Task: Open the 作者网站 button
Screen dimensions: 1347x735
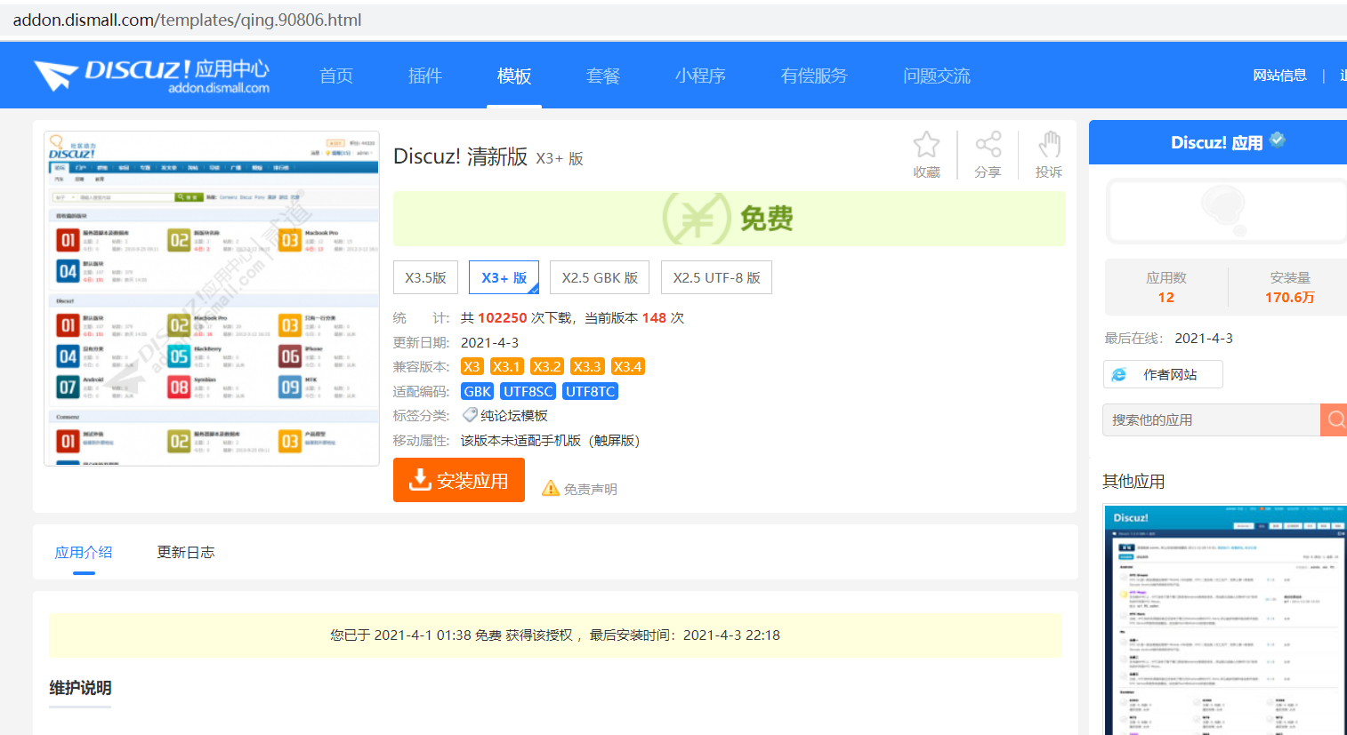Action: click(x=1163, y=374)
